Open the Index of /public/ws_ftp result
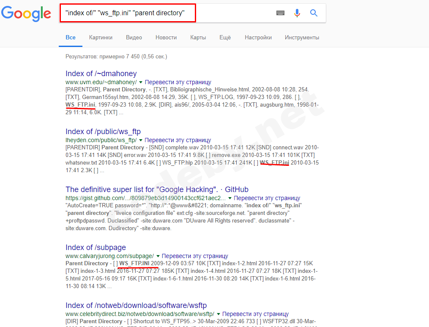 point(103,132)
